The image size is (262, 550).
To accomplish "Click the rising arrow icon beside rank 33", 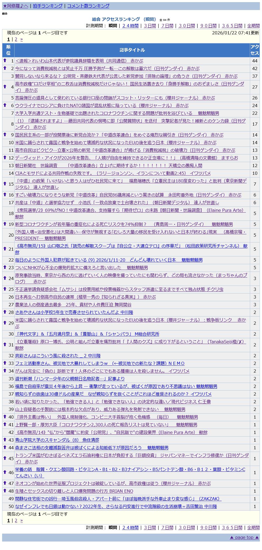I will tap(5, 363).
